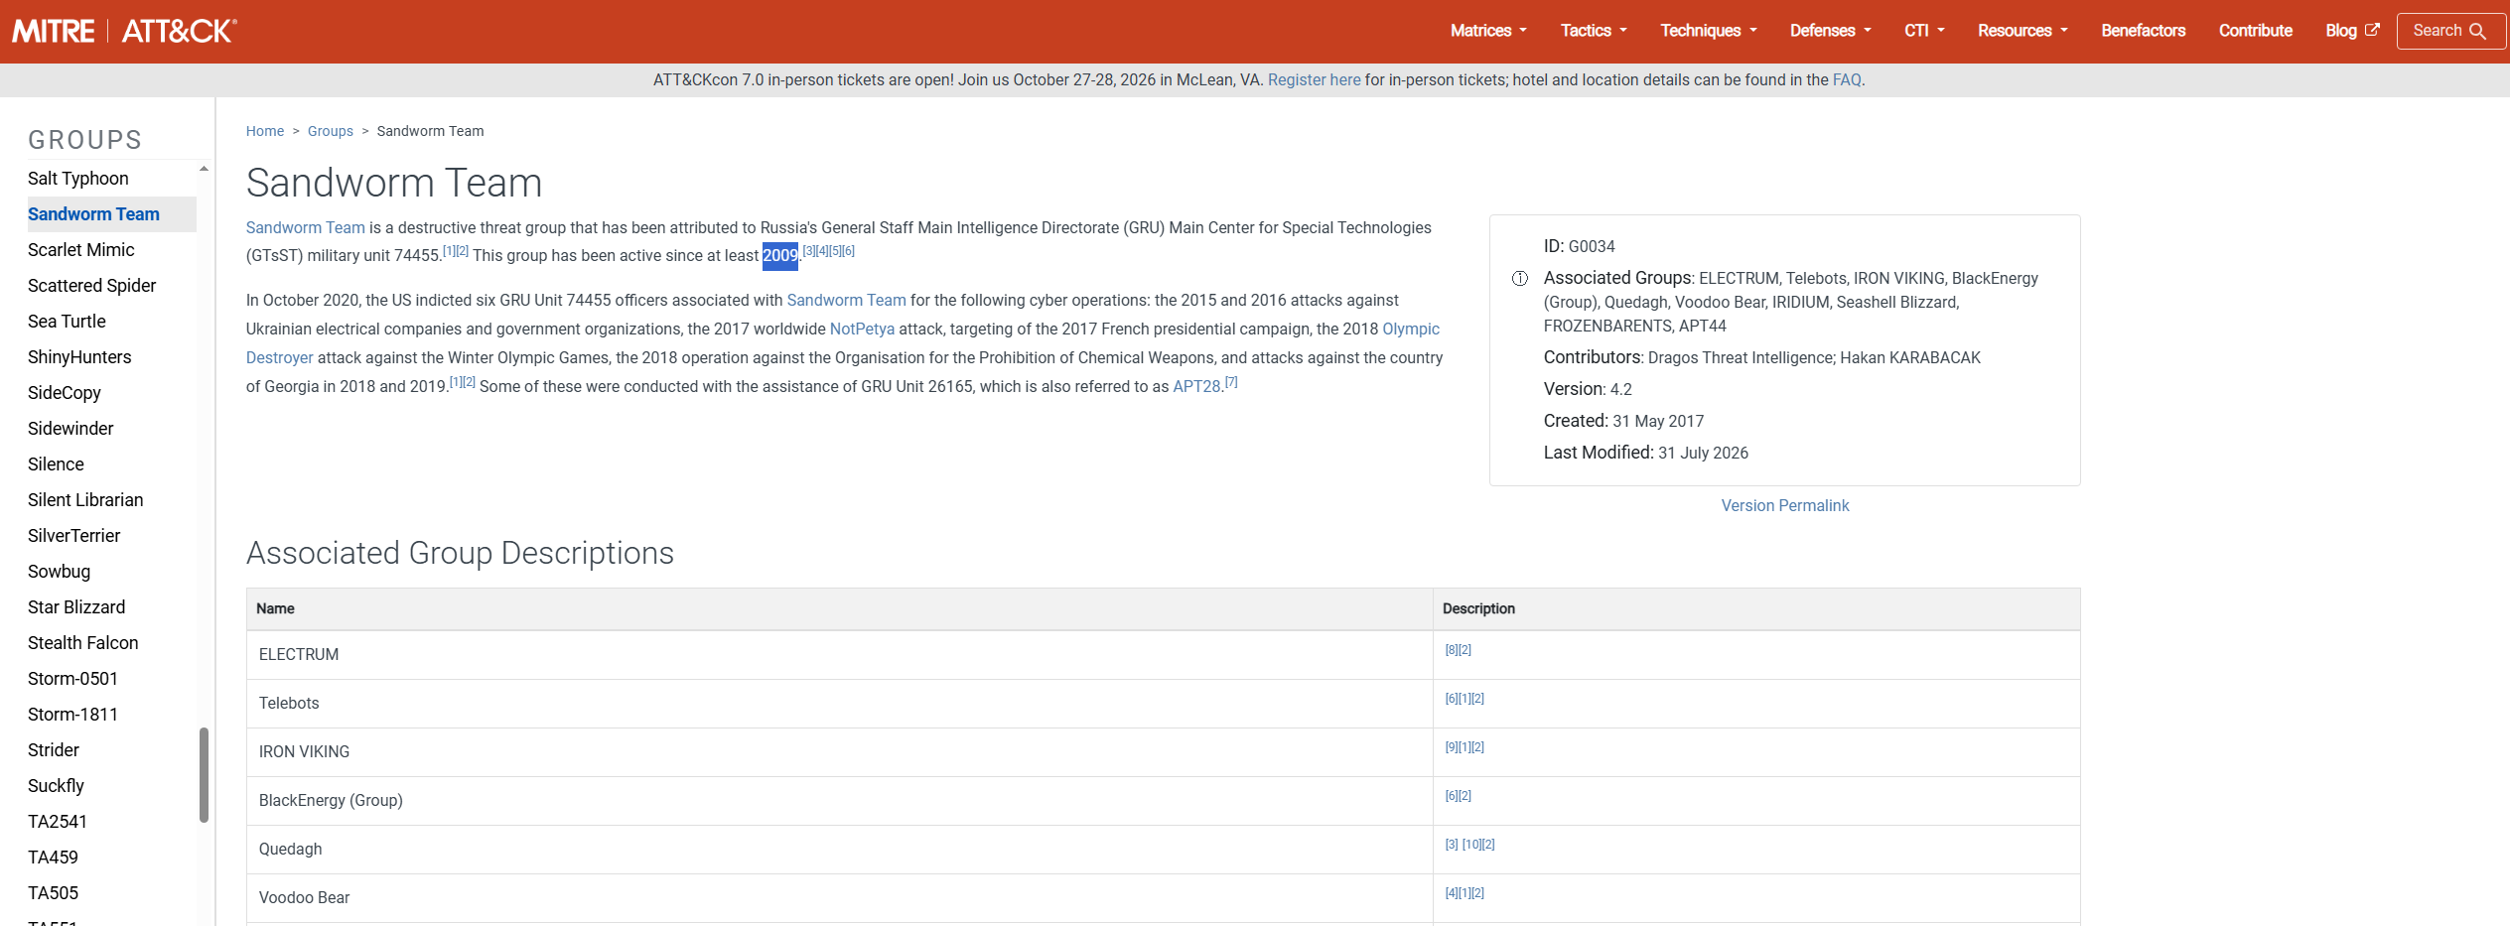This screenshot has width=2510, height=926.
Task: Click citation [7] after APT28
Action: (x=1231, y=382)
